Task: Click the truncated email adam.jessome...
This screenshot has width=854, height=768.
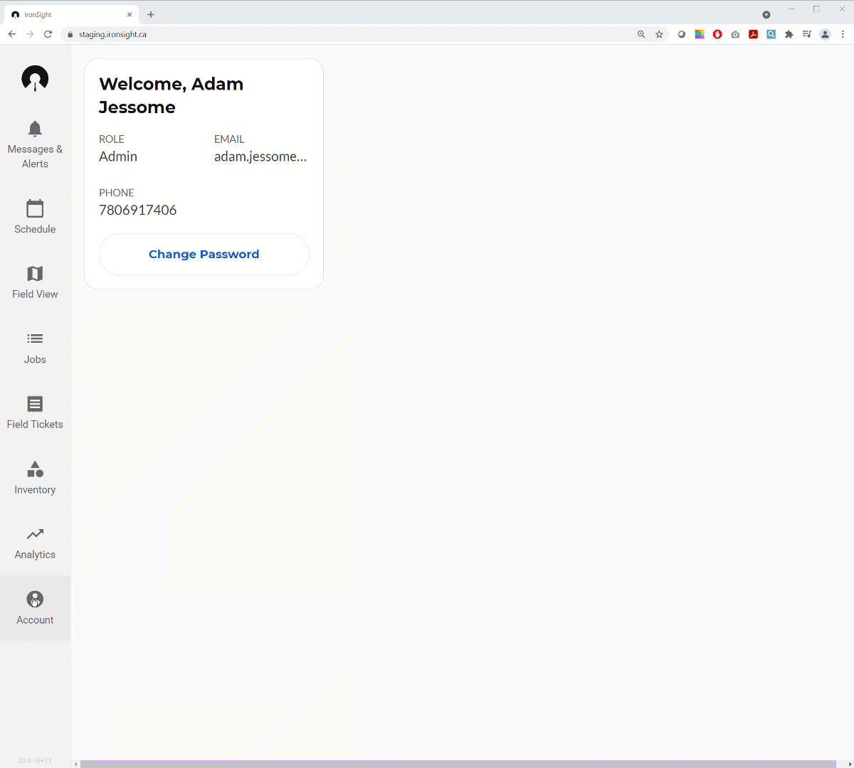Action: coord(260,156)
